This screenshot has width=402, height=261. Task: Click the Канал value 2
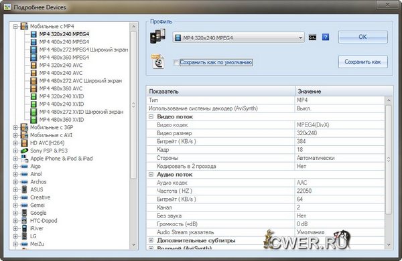coord(298,207)
